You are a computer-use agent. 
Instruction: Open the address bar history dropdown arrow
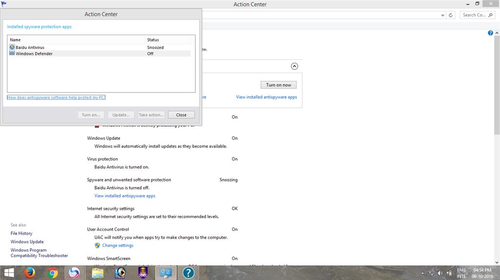tap(442, 15)
